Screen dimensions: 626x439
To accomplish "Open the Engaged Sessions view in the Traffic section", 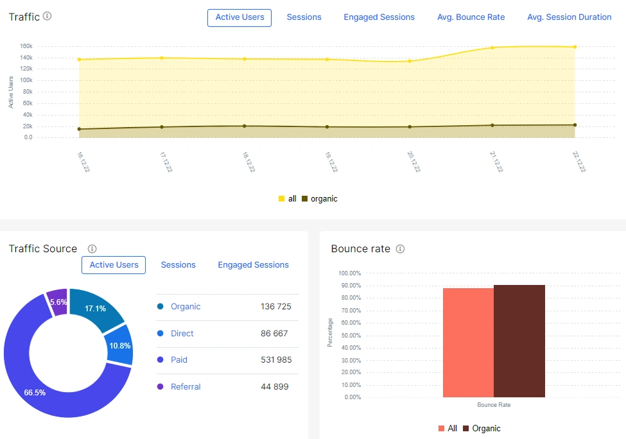I will tap(379, 17).
